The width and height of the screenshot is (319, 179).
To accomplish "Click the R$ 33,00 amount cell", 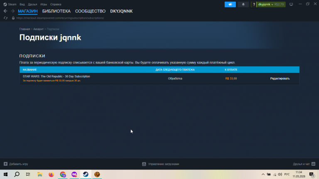I will coord(231,78).
